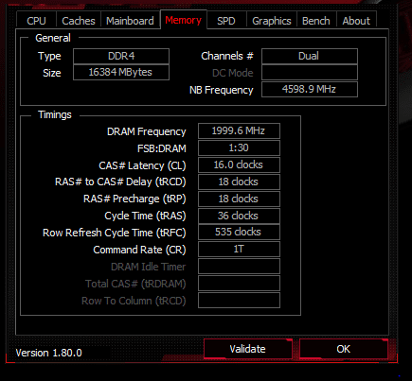Click the Version 1.80.0 text
The height and width of the screenshot is (381, 412).
(48, 353)
